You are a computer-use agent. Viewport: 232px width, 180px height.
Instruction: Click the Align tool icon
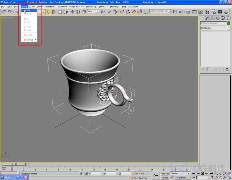pos(181,12)
